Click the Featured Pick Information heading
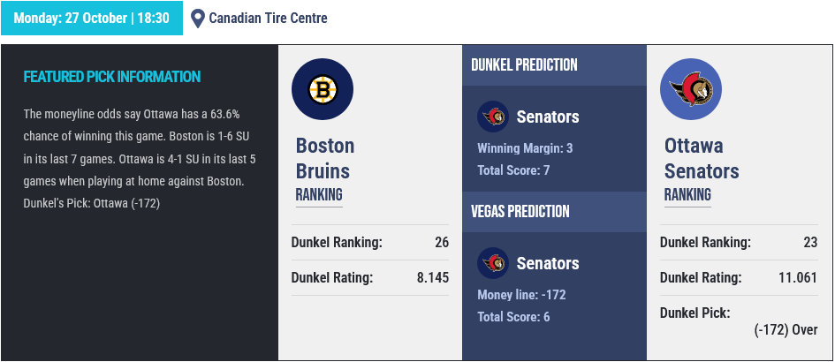Image resolution: width=835 pixels, height=362 pixels. (112, 77)
